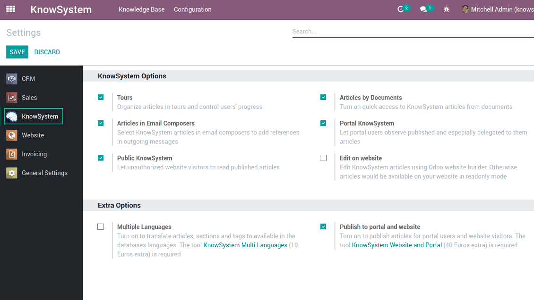Enable the Edit on website option
Viewport: 534px width, 300px height.
point(323,158)
